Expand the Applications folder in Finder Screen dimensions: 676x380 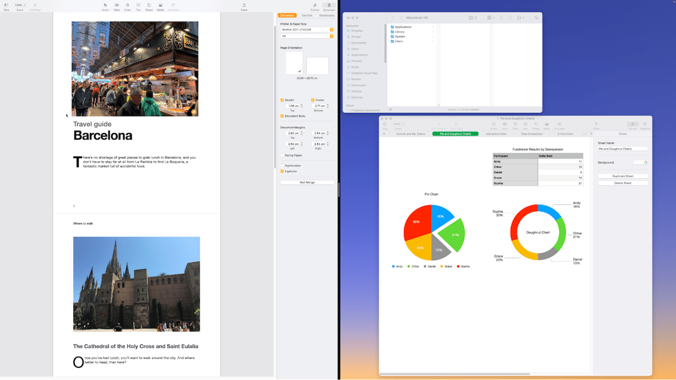[433, 27]
